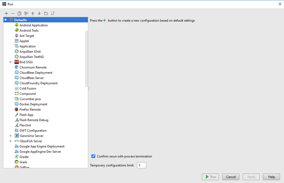
Task: Select the GWT Configuration icon
Action: (17, 130)
